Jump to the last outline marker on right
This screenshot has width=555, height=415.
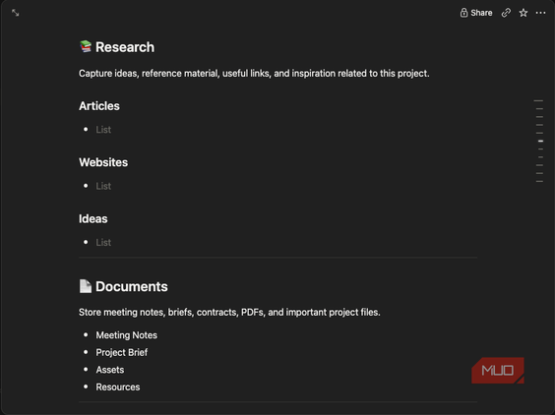click(539, 182)
